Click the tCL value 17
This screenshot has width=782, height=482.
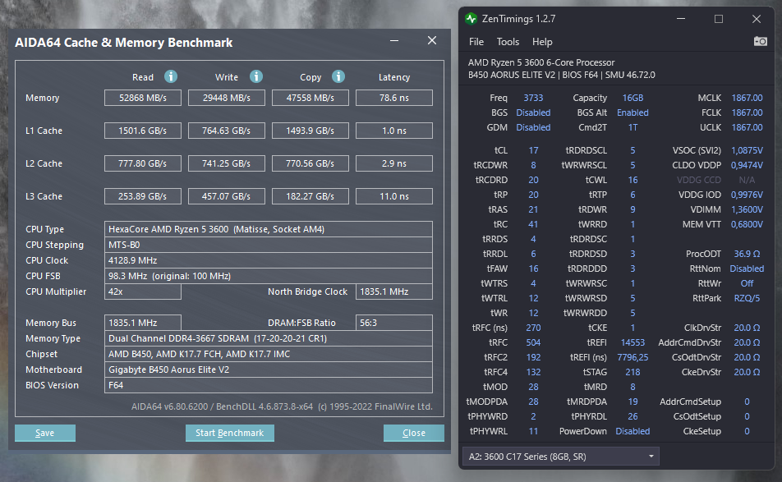(x=533, y=150)
